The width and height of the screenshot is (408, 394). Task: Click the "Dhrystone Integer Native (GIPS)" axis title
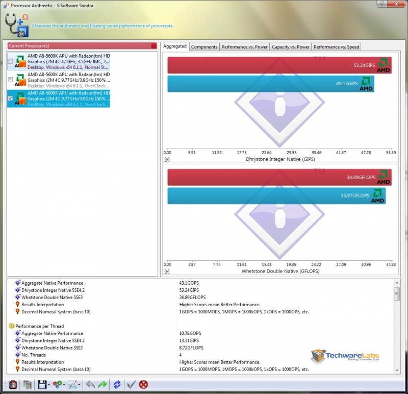tap(280, 159)
